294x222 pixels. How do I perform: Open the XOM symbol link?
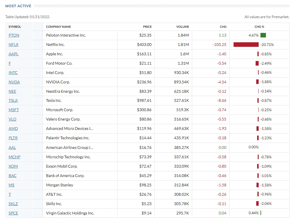13,166
